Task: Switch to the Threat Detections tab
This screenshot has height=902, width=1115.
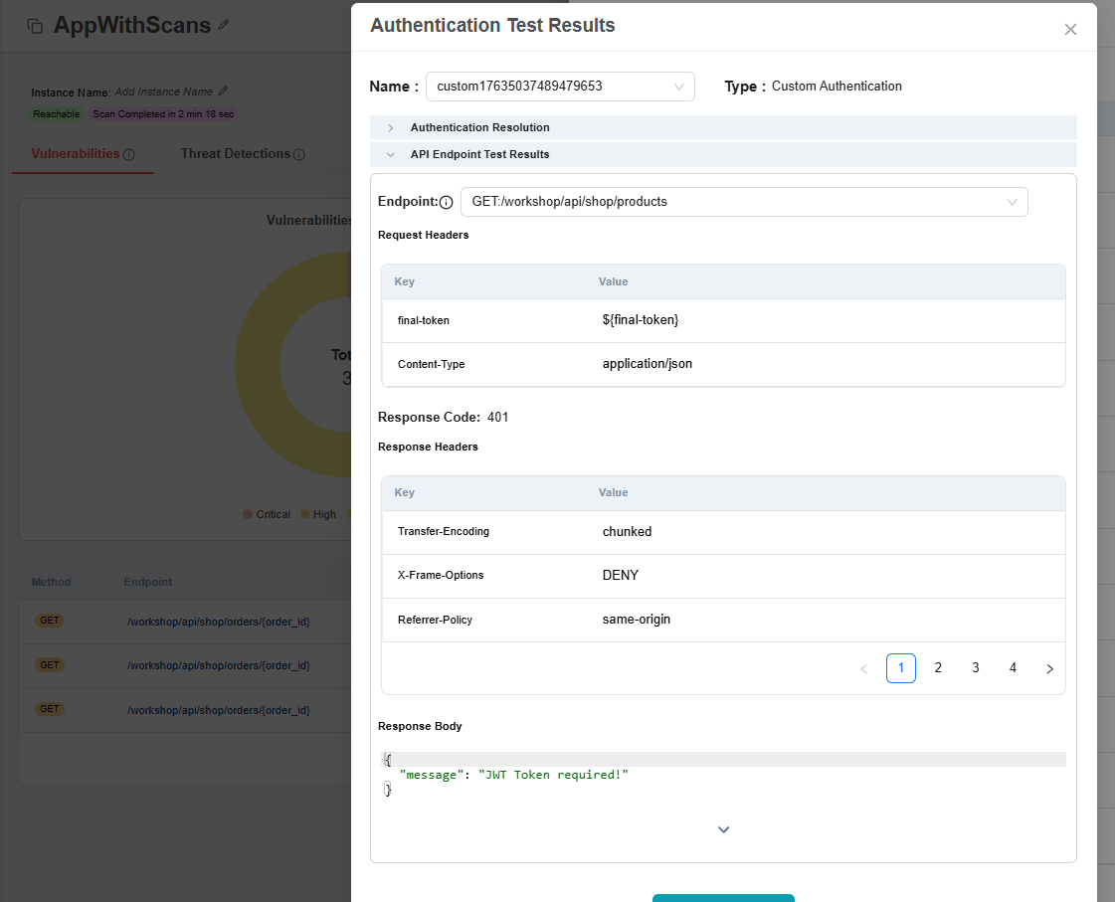Action: click(236, 154)
